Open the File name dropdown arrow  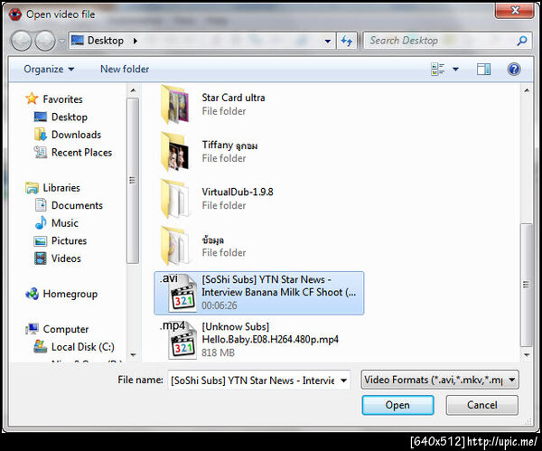[x=343, y=381]
